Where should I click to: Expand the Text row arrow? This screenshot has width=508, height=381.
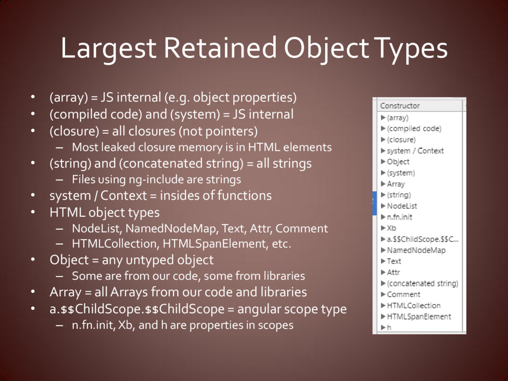click(x=383, y=261)
